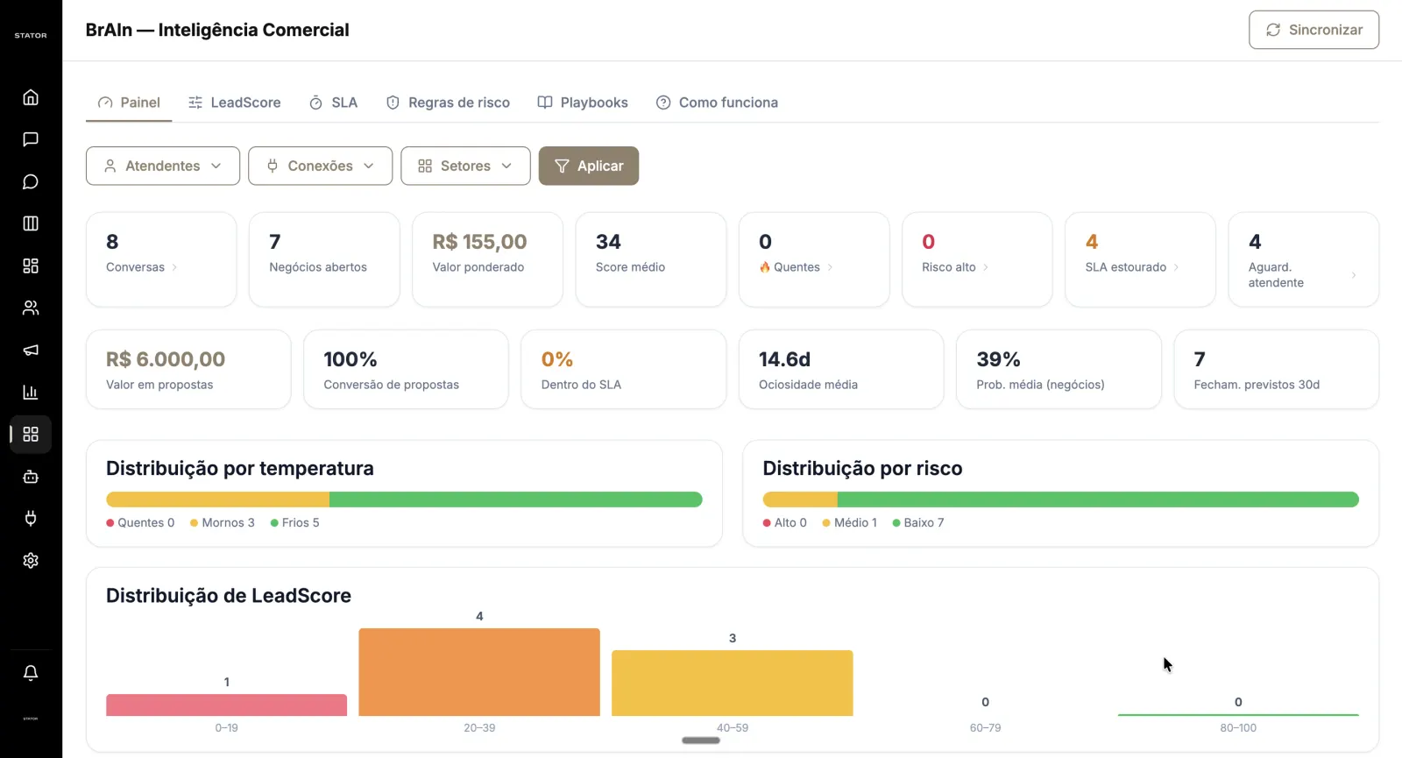Click the orange 20–39 LeadScore bar

click(479, 672)
